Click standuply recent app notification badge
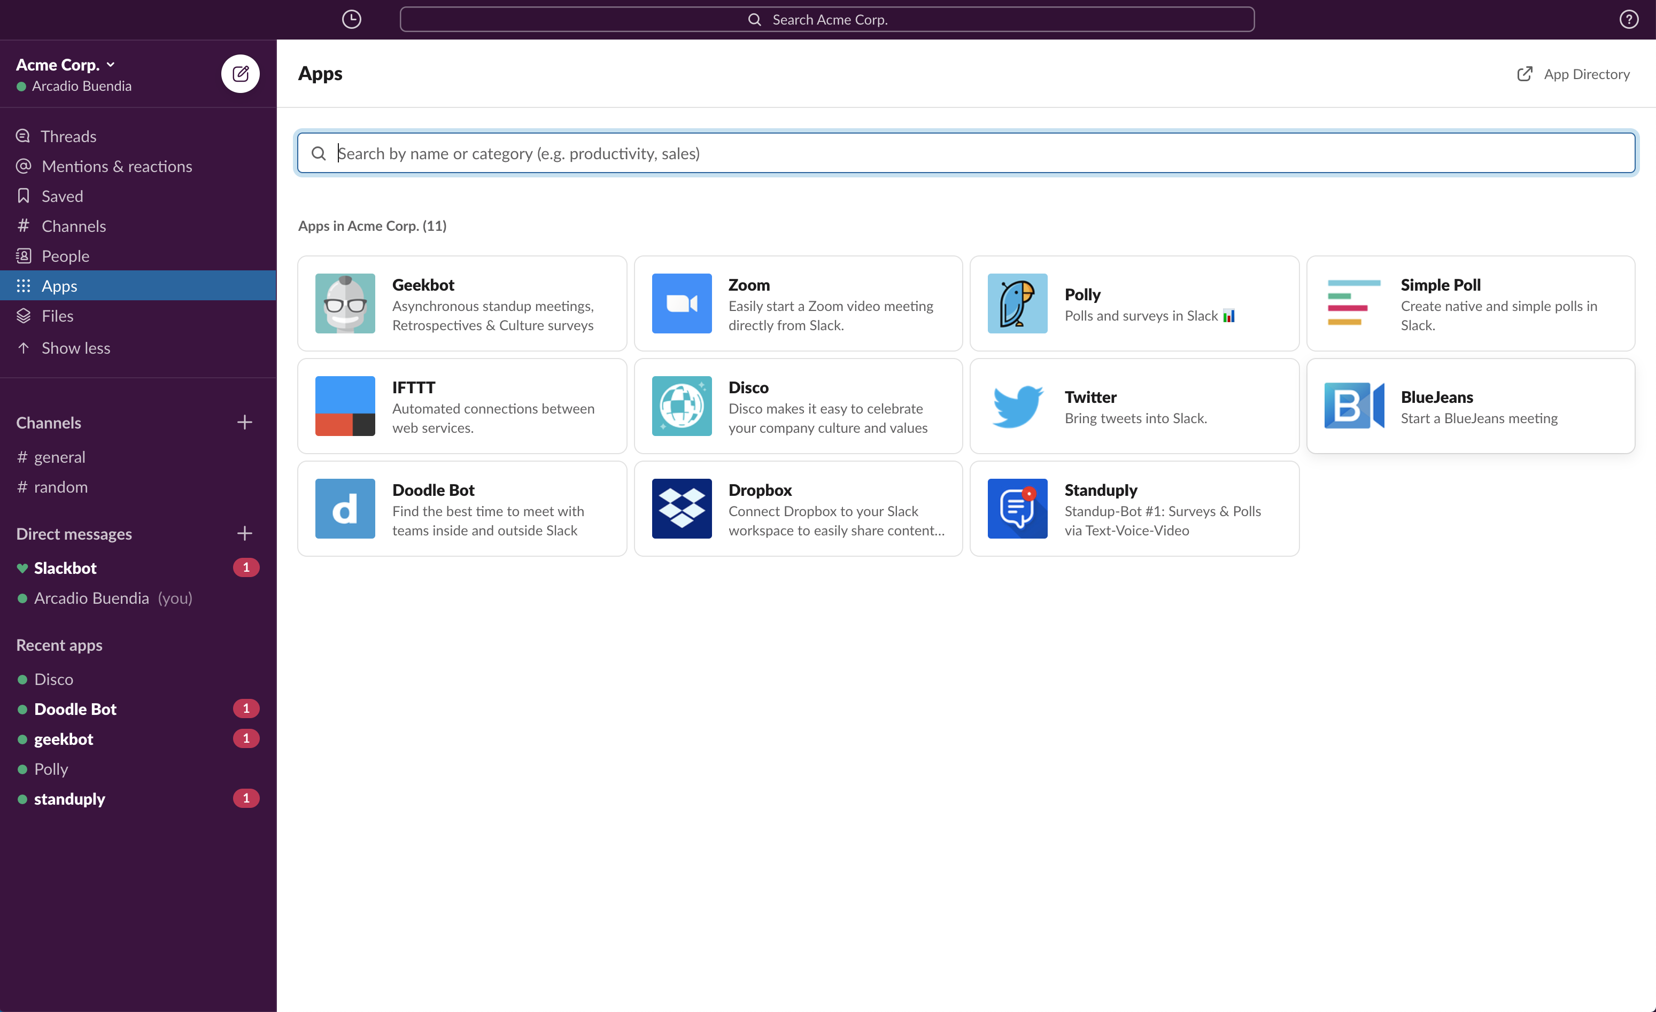This screenshot has height=1012, width=1656. pos(246,798)
